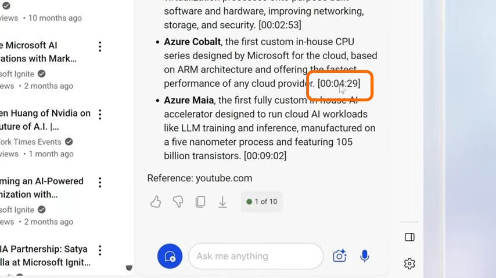
Task: Jump to timestamp 00:09:02
Action: pos(265,156)
